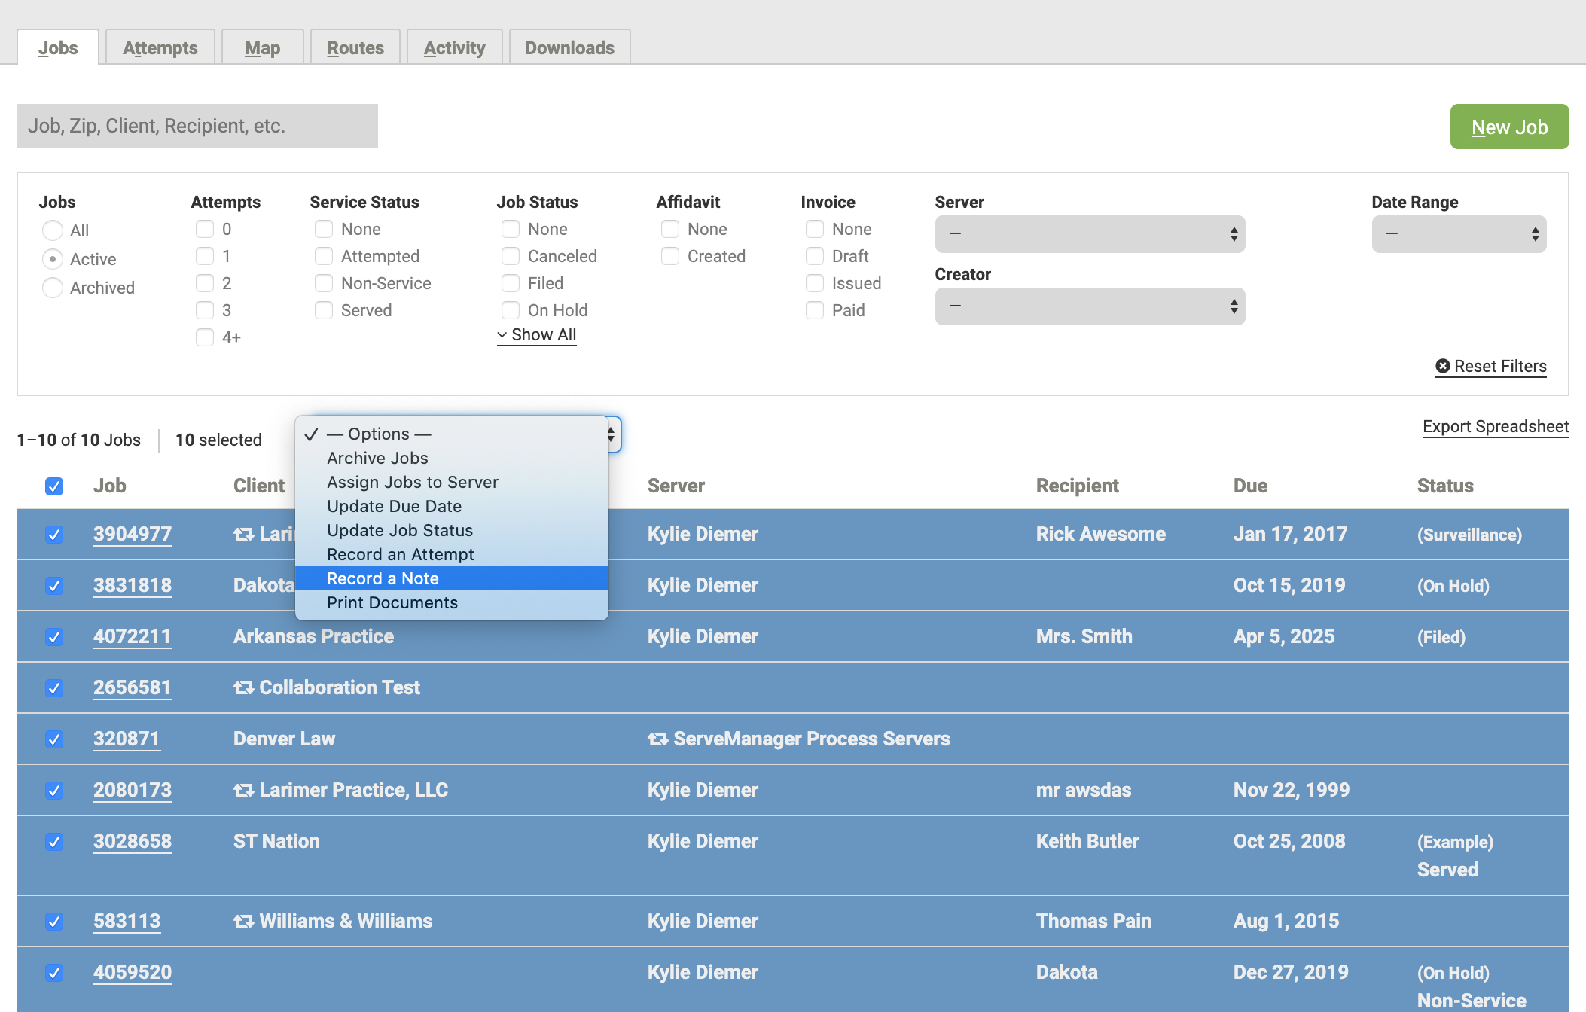Screen dimensions: 1586x1012
Task: Select the Jobs tab
Action: coord(58,47)
